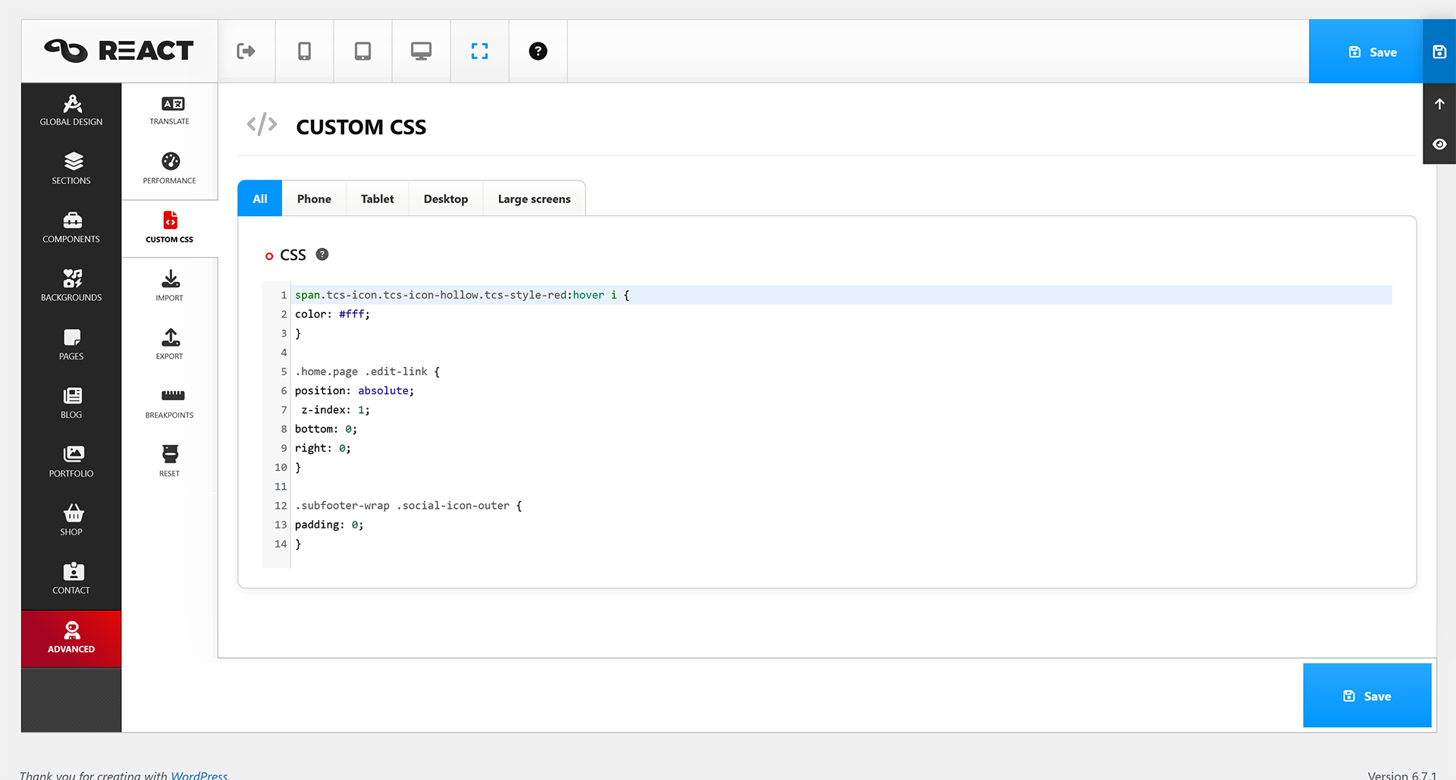Click the Import icon
This screenshot has height=780, width=1456.
(x=170, y=286)
